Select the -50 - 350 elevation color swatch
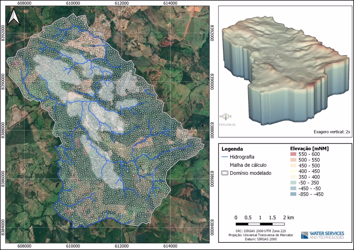Image resolution: width=354 pixels, height=250 pixels. [x=293, y=183]
